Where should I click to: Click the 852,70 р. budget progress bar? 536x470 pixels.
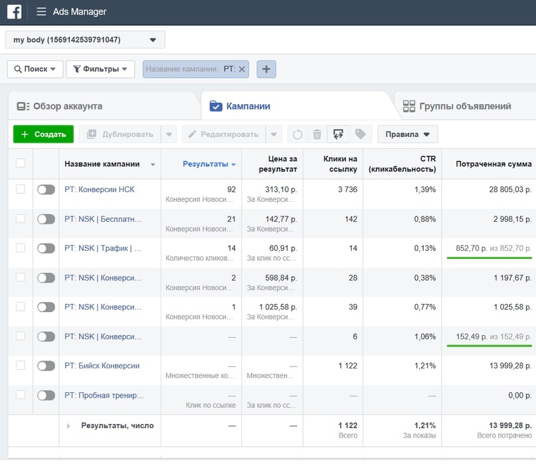click(489, 258)
